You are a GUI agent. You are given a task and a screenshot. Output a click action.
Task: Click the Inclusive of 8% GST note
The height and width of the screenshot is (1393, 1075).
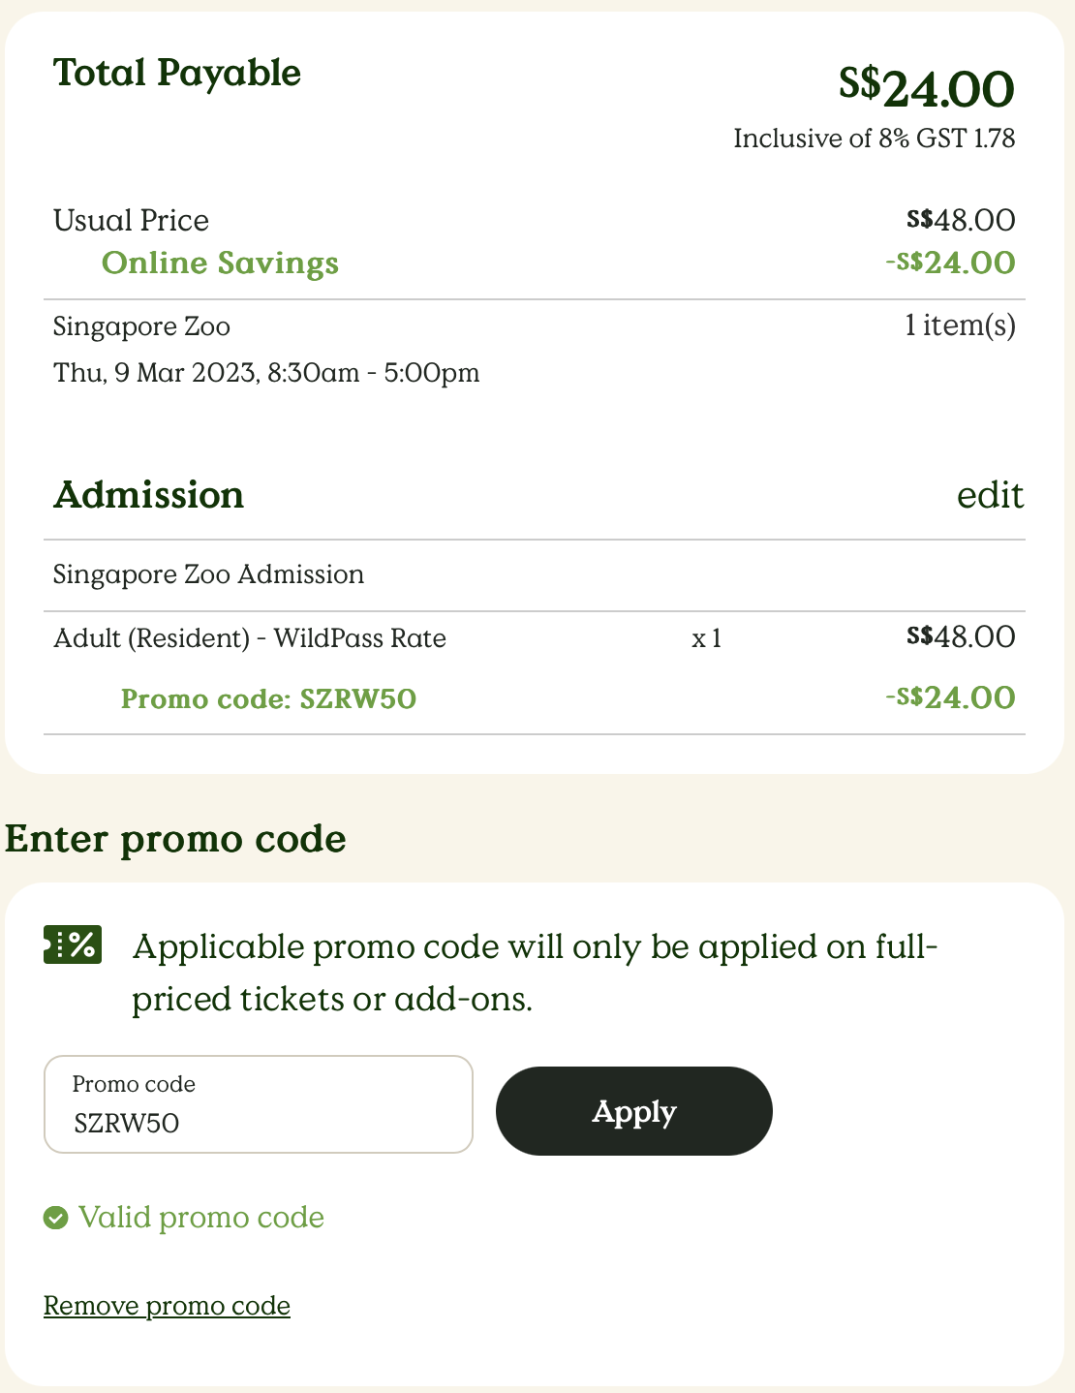pos(874,139)
